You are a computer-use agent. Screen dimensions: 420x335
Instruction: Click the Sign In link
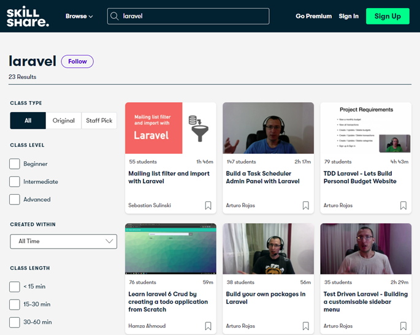click(348, 17)
